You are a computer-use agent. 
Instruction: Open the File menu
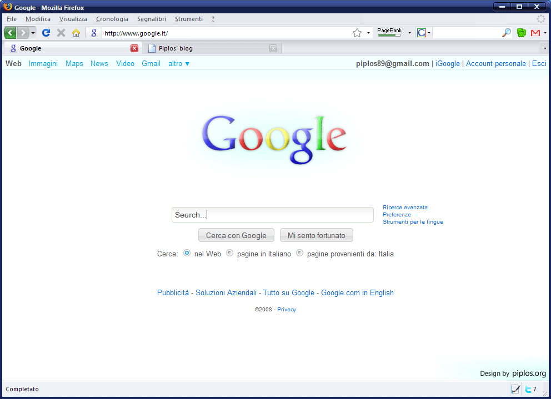[12, 19]
